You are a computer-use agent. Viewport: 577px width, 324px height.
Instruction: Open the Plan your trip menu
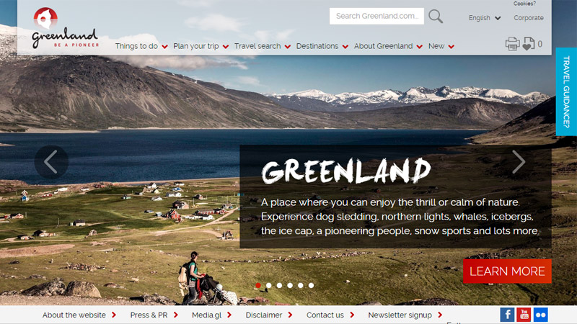[x=201, y=46]
